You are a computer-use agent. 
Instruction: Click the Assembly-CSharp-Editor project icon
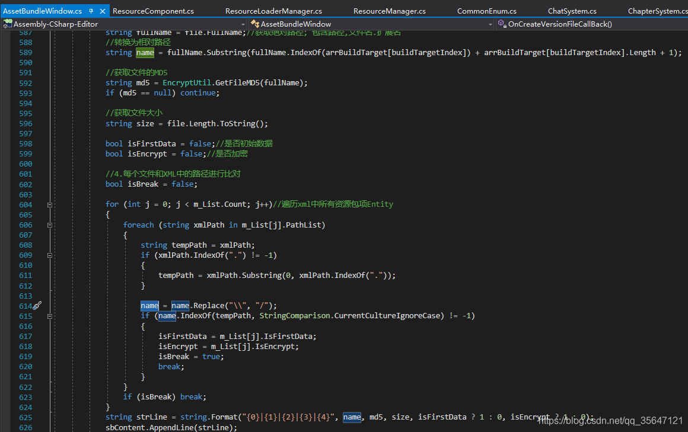pyautogui.click(x=8, y=24)
